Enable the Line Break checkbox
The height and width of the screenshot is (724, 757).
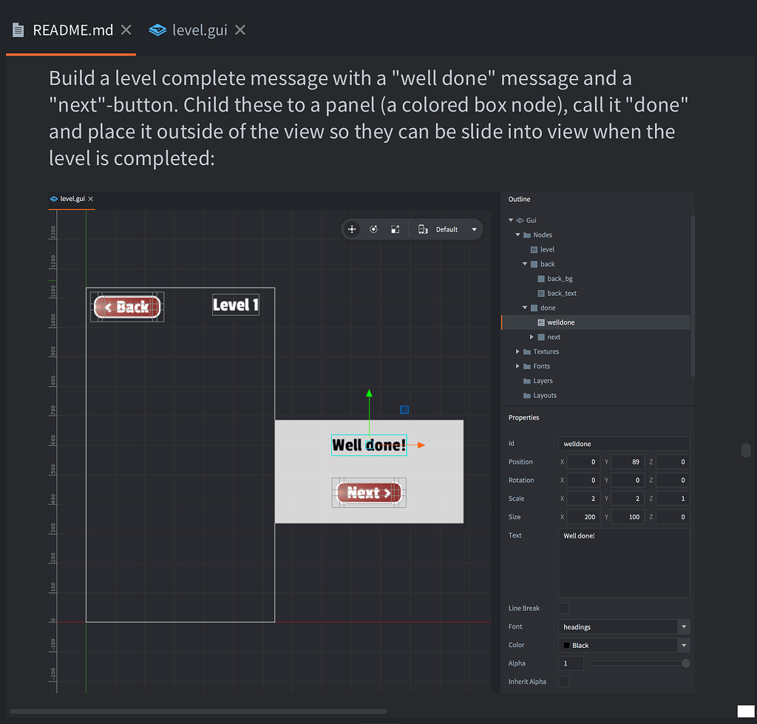(563, 608)
